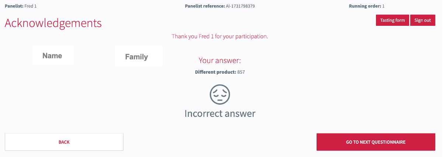
Task: Go to next questionnaire
Action: 376,142
